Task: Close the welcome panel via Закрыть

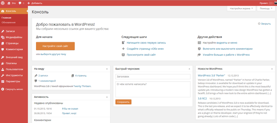Action: pyautogui.click(x=264, y=24)
